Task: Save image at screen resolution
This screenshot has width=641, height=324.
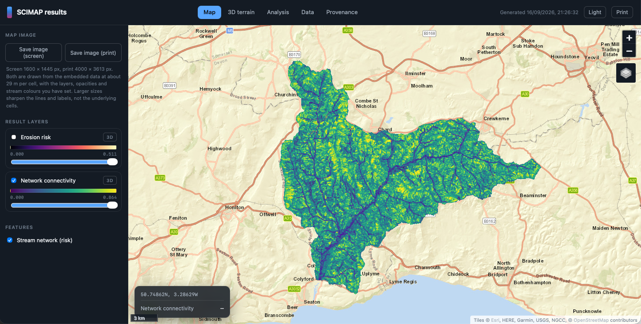Action: (x=34, y=53)
